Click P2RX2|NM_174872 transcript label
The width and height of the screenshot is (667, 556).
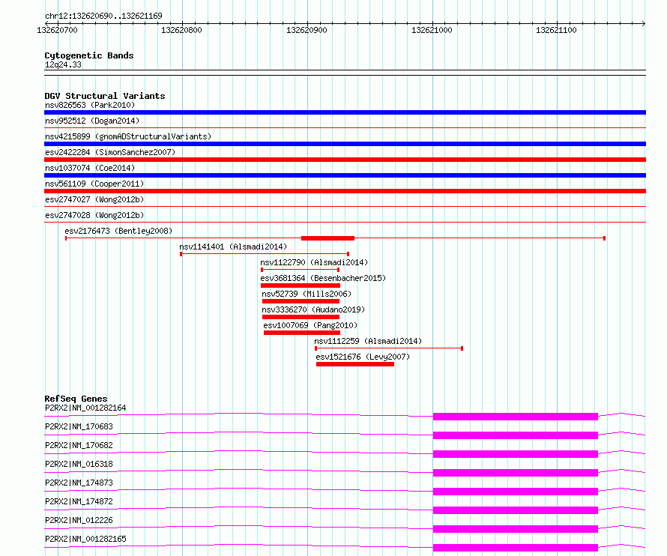click(79, 501)
